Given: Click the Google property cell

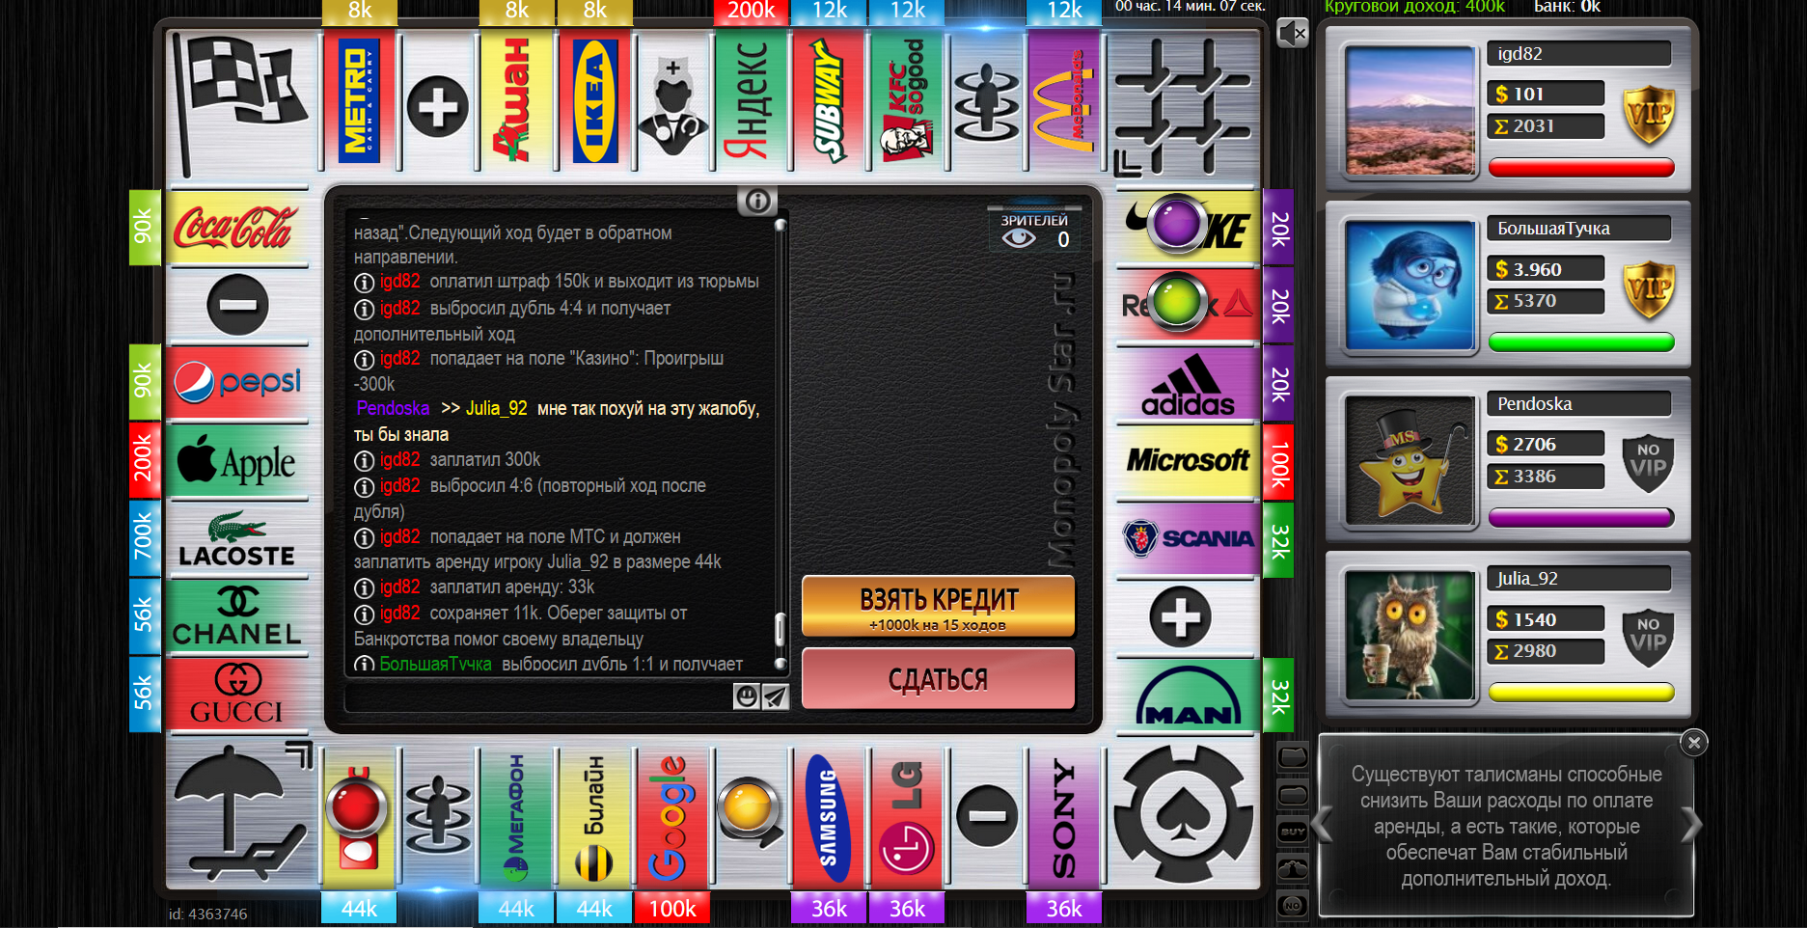Looking at the screenshot, I should [x=673, y=818].
